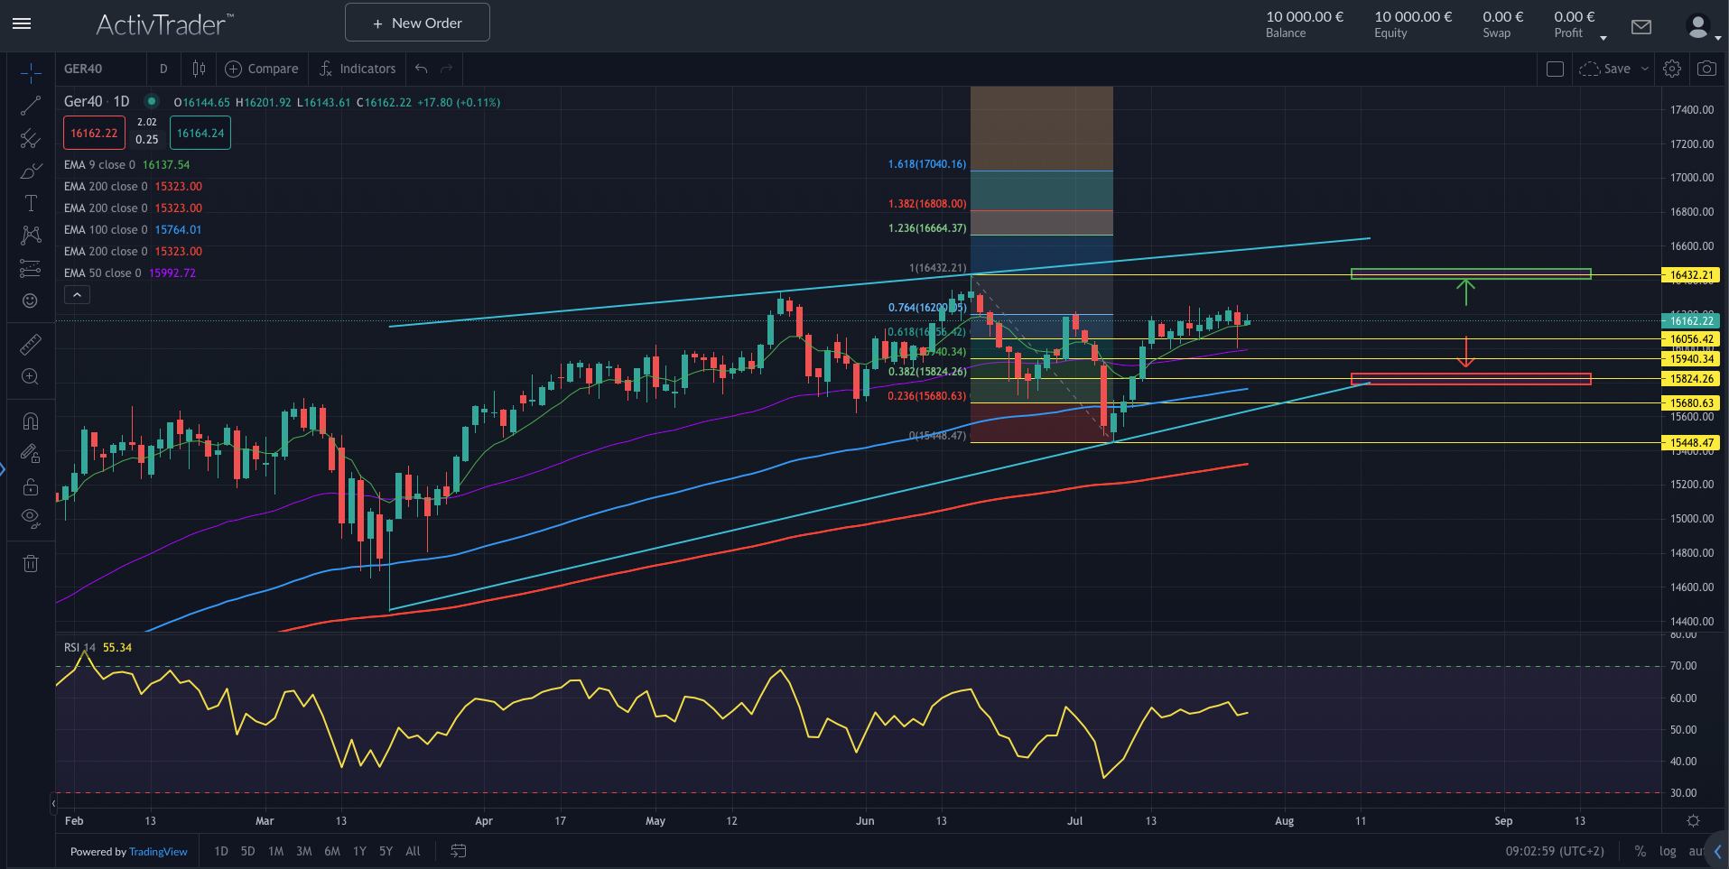Select the trend line drawing tool
1729x869 pixels.
[31, 106]
